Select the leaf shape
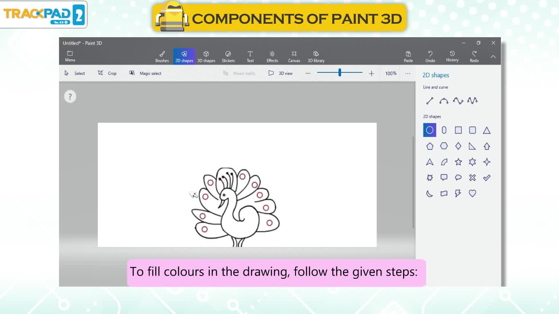The width and height of the screenshot is (559, 314). [x=444, y=162]
